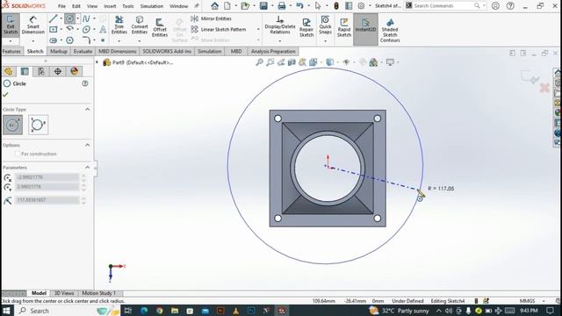This screenshot has width=562, height=316.
Task: Open the Windows Start button
Action: click(6, 310)
